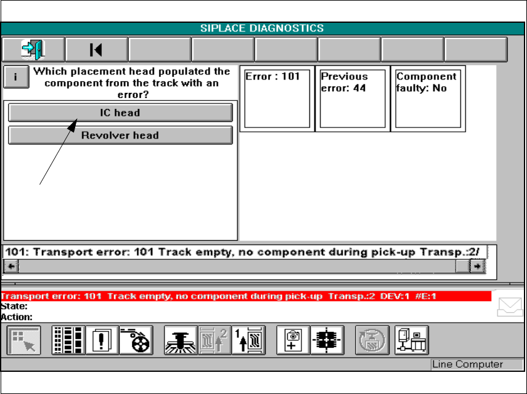Click the go-to-first-step arrow button

(x=96, y=50)
